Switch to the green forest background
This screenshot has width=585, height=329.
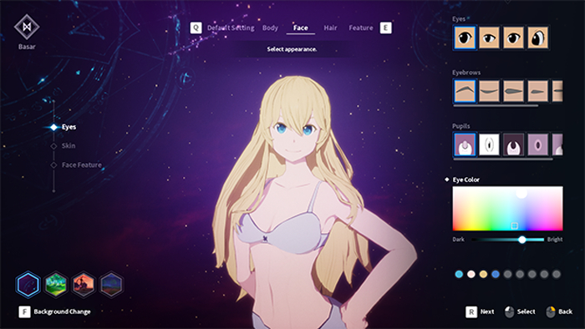pos(56,284)
